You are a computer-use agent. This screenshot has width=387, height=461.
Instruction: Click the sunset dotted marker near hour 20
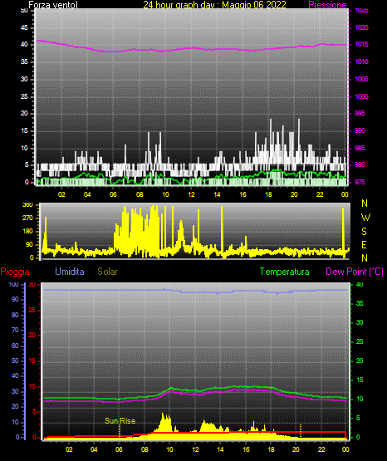[301, 431]
